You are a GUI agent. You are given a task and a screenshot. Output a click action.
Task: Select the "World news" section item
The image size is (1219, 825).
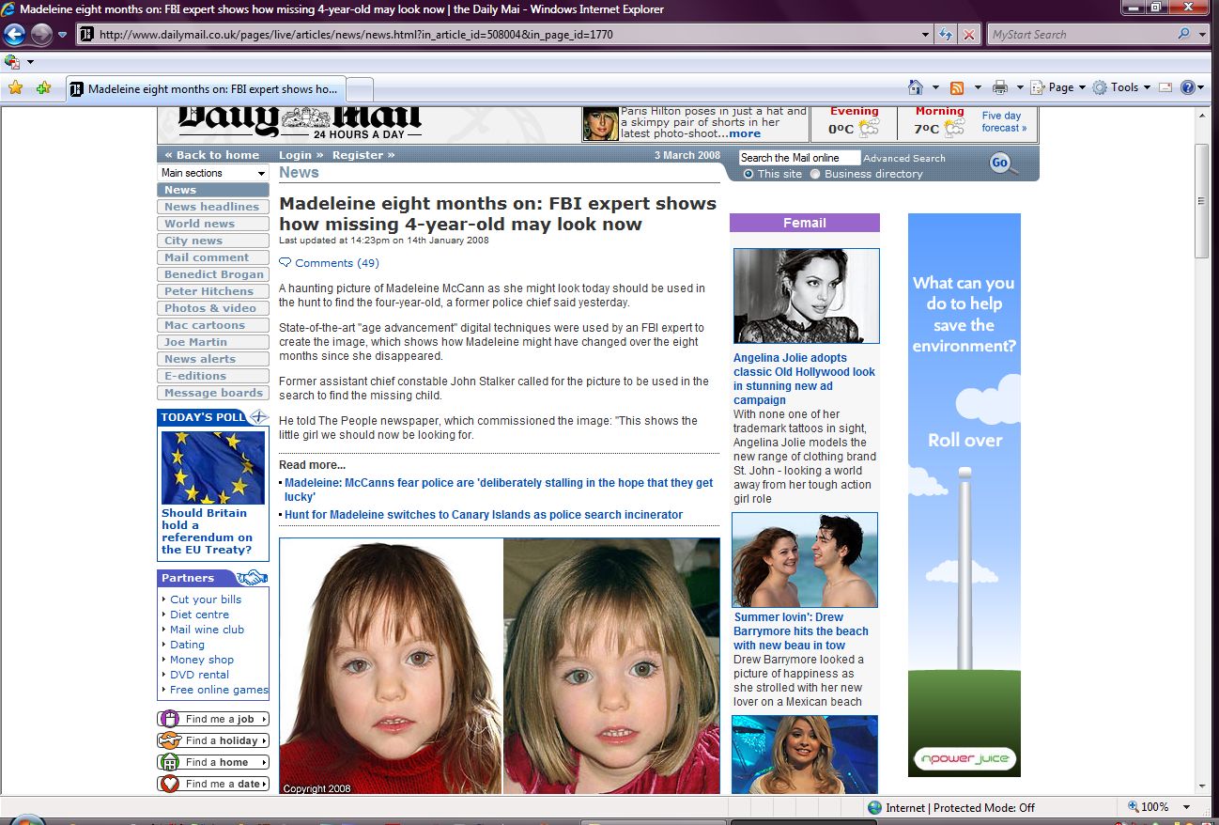pos(199,224)
